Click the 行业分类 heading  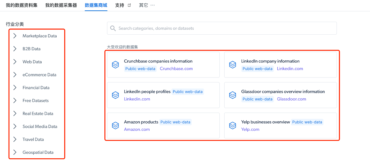[x=15, y=24]
